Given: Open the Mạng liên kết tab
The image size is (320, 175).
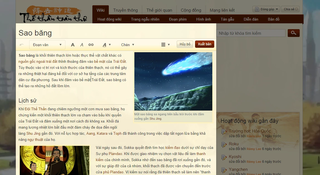Looking at the screenshot, I should click(222, 10).
